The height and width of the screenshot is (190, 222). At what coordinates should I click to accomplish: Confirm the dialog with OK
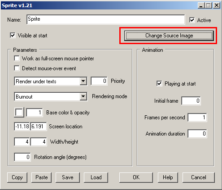(136, 177)
